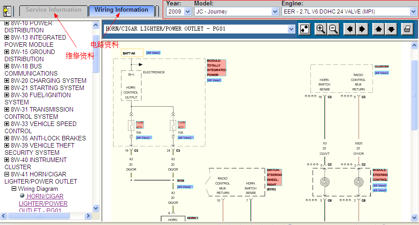This screenshot has width=419, height=225.
Task: Open the diagram page selector dropdown
Action: click(x=291, y=29)
